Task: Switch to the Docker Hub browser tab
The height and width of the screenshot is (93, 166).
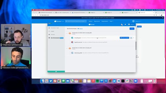Action: (x=146, y=13)
